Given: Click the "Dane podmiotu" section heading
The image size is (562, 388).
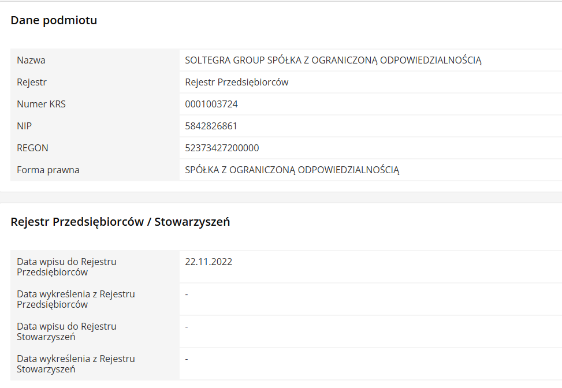Looking at the screenshot, I should [x=54, y=21].
